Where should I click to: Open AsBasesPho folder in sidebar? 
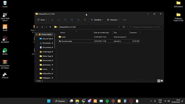(46, 74)
